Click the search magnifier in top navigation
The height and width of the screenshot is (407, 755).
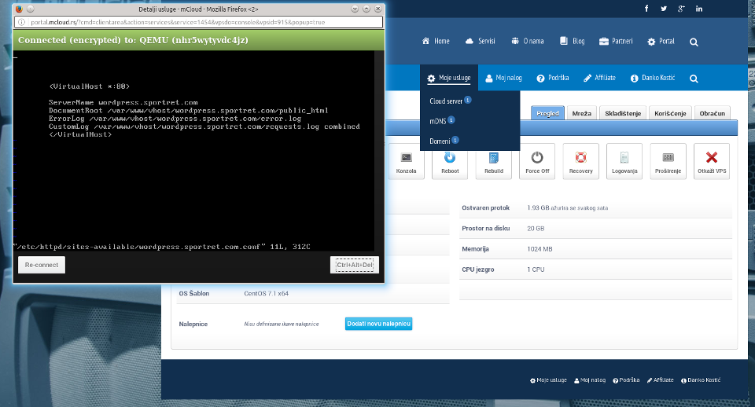pos(694,42)
